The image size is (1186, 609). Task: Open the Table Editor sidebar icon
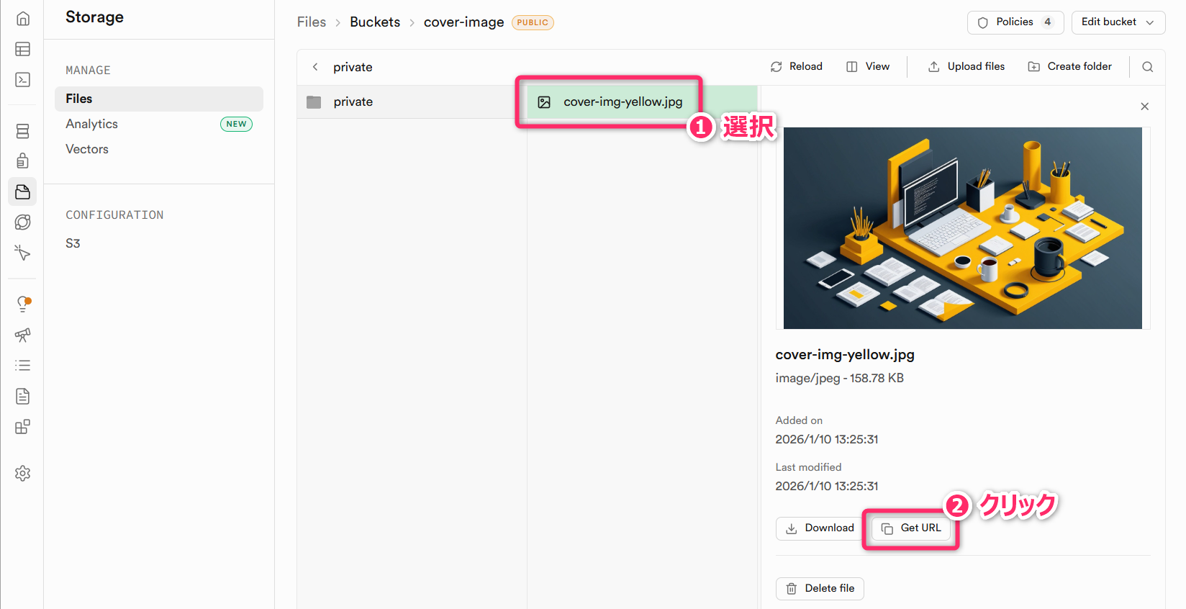(22, 49)
